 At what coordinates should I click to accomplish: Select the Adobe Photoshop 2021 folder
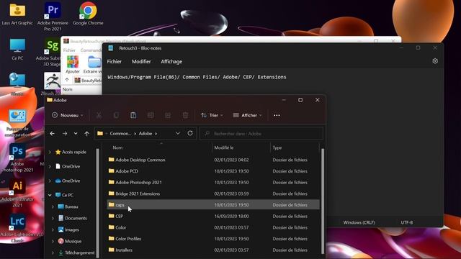[213, 182]
